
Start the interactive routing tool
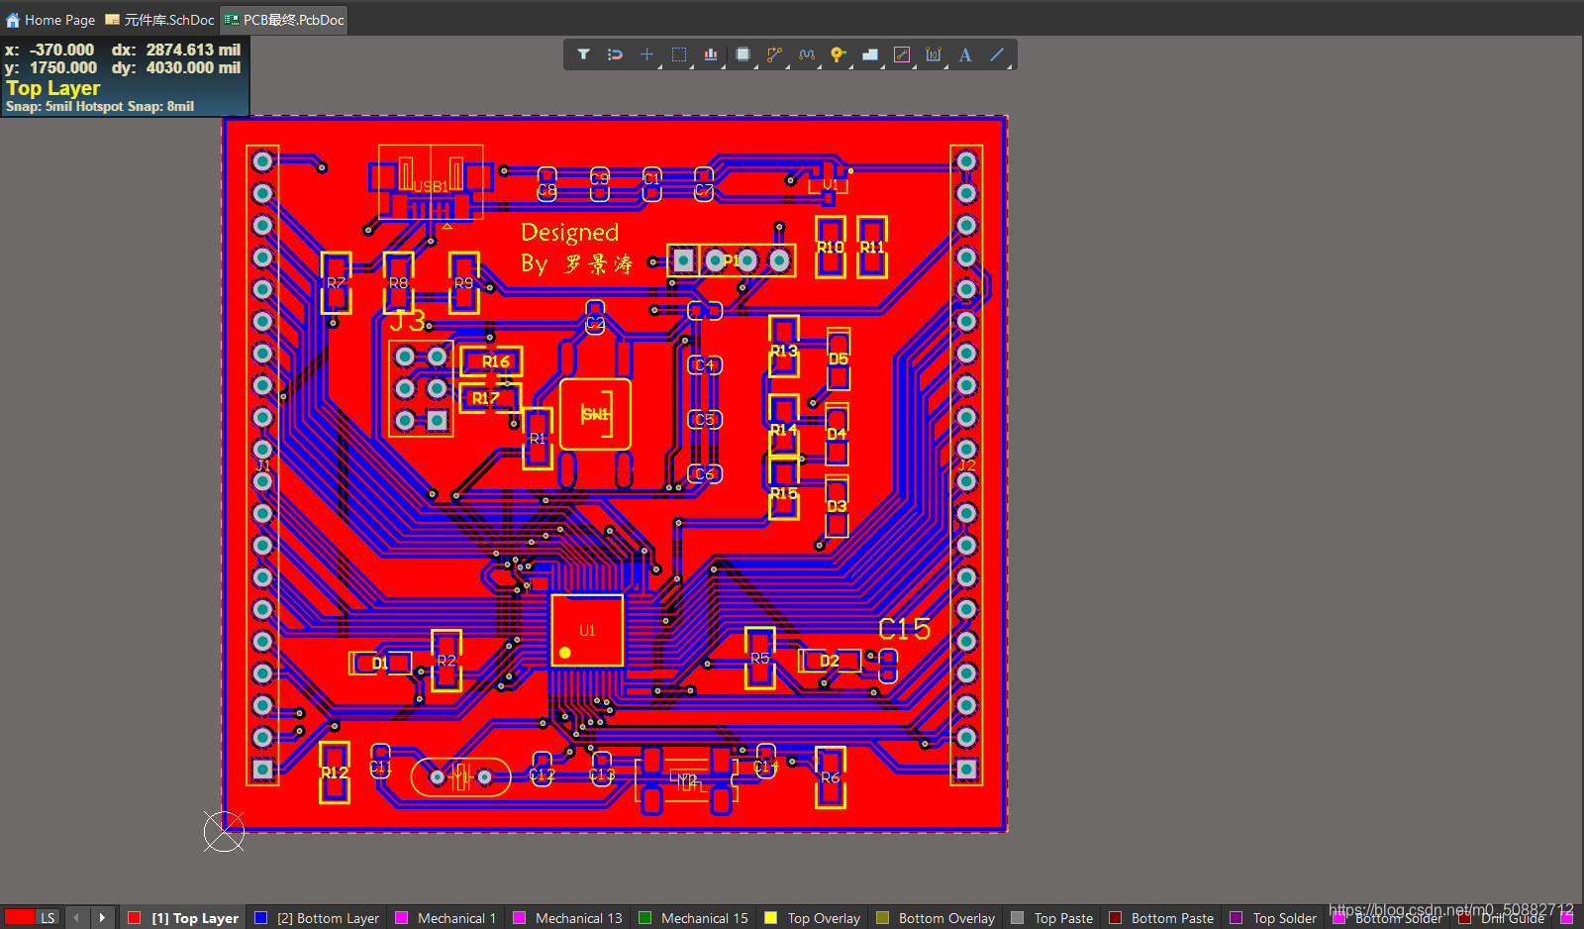pos(775,54)
